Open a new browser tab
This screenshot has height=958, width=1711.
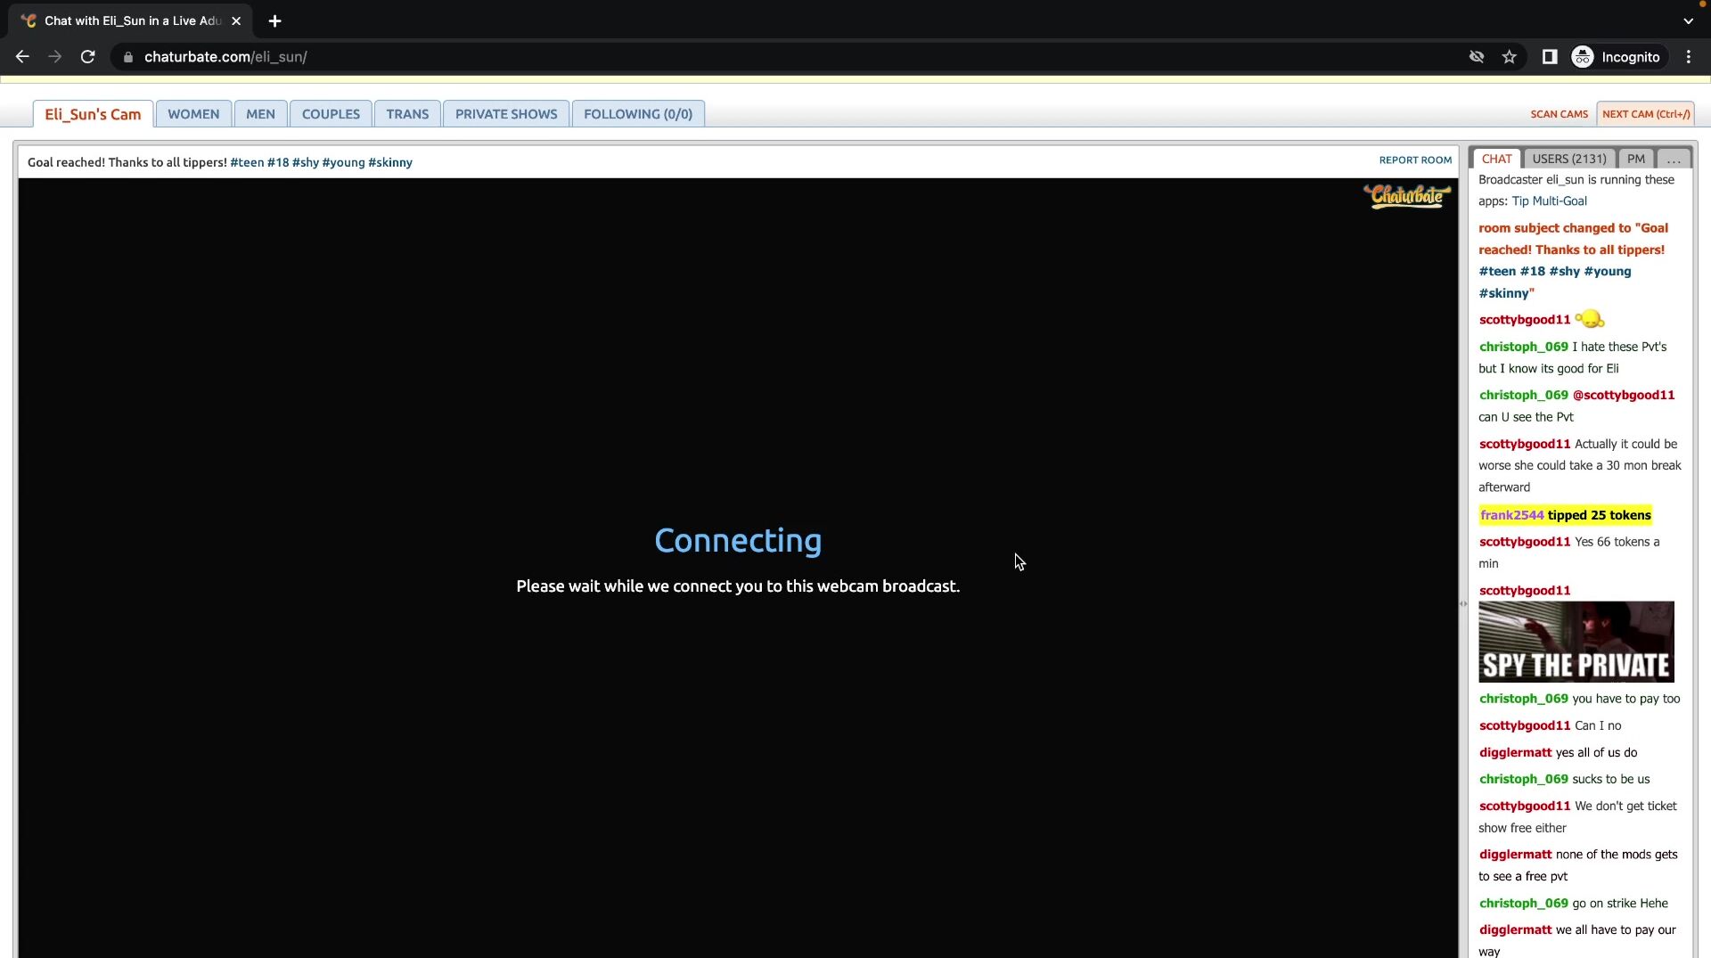tap(274, 20)
